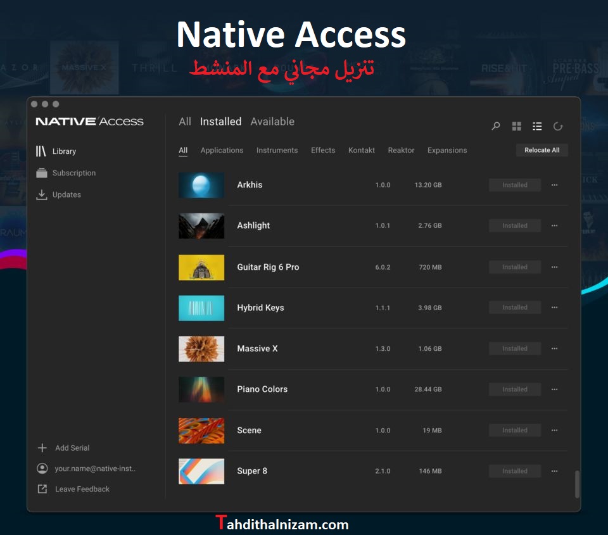Screen dimensions: 608x535
Task: Select the Piano Colors product name
Action: coord(262,389)
